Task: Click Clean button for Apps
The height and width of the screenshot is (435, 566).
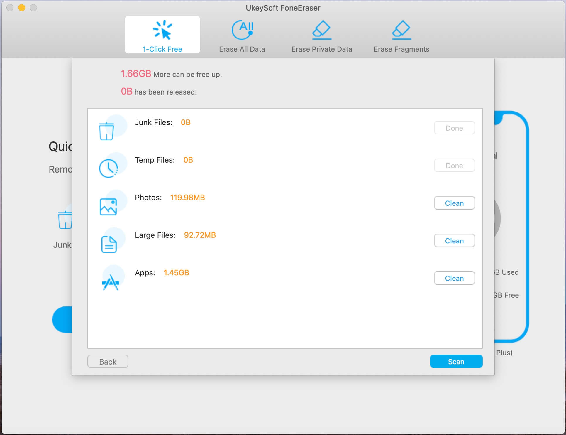Action: click(454, 278)
